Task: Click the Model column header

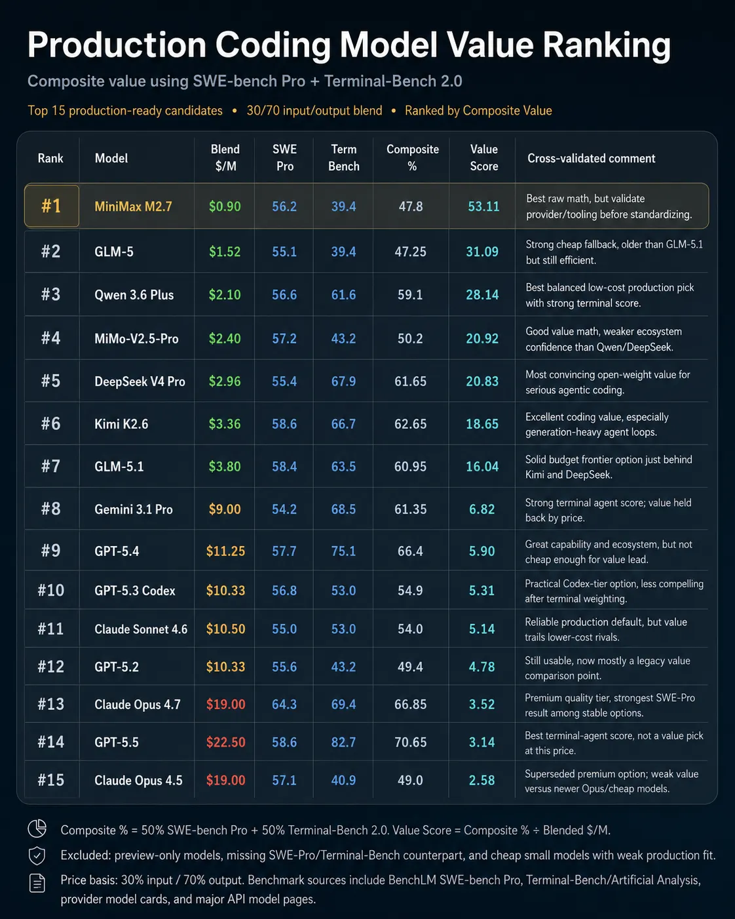Action: click(x=111, y=158)
